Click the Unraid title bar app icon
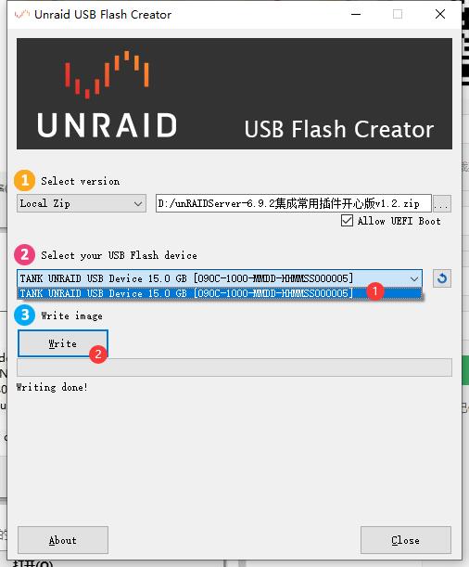This screenshot has height=567, width=469. click(x=21, y=15)
